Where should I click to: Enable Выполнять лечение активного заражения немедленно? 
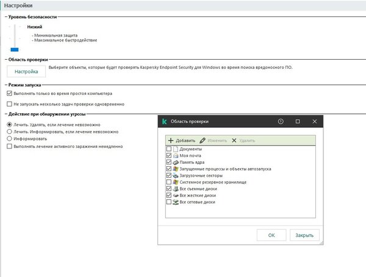click(x=9, y=146)
